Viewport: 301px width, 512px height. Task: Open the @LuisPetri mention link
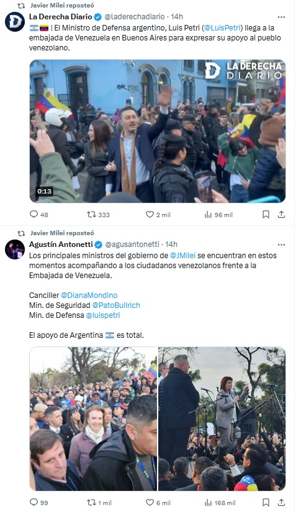tap(223, 28)
